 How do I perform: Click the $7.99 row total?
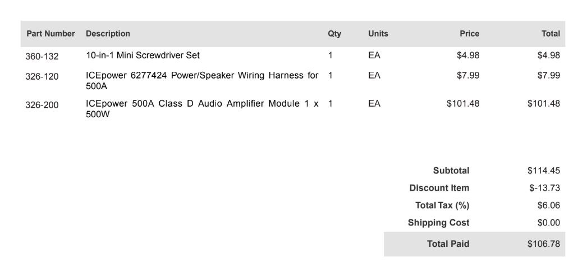548,75
